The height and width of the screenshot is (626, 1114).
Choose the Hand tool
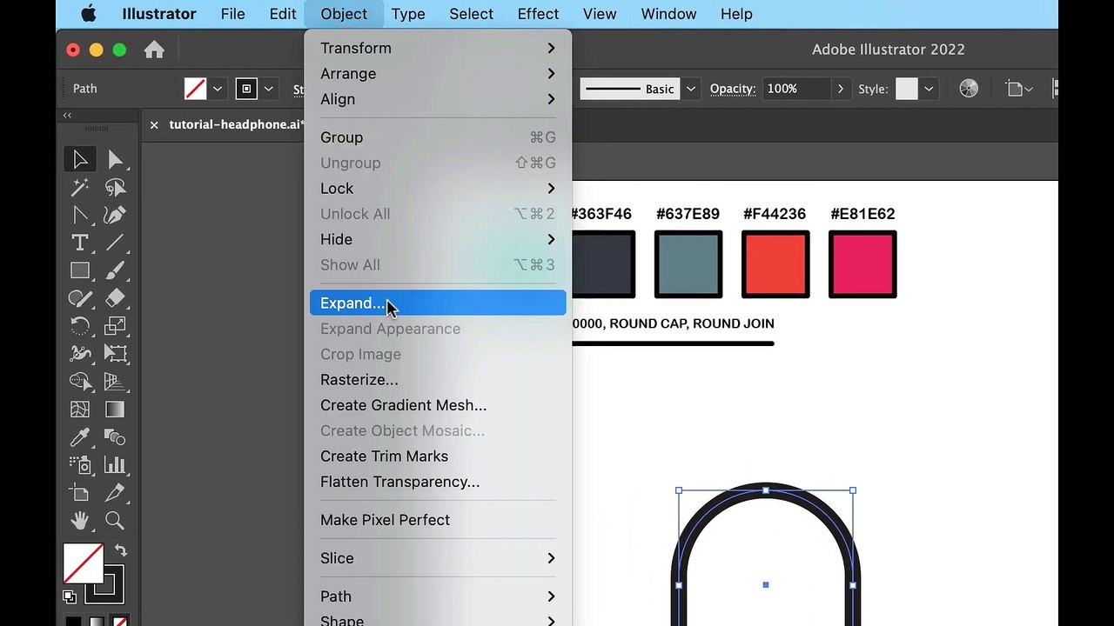pyautogui.click(x=80, y=521)
